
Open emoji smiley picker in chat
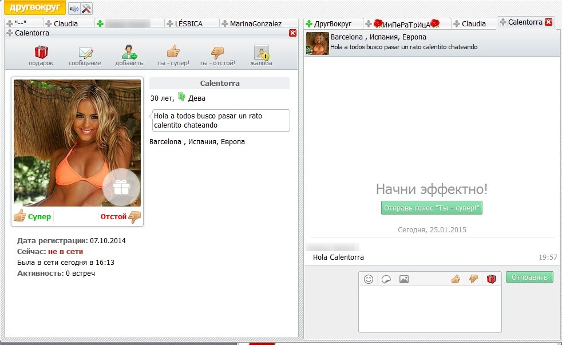click(x=369, y=279)
